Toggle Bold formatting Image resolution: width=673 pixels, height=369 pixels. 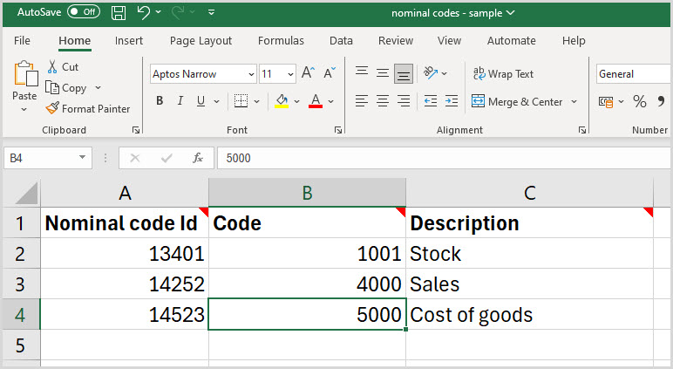160,101
